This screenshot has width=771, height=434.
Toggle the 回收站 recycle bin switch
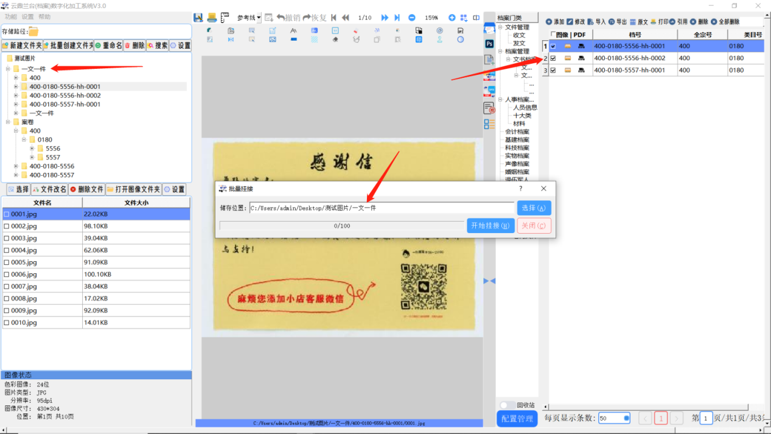point(504,405)
